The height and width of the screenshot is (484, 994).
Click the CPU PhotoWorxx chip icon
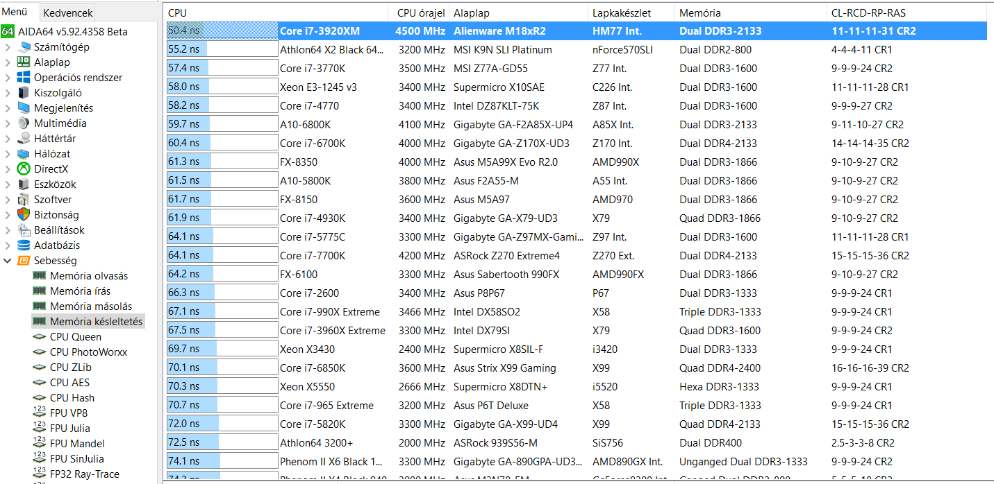click(40, 352)
